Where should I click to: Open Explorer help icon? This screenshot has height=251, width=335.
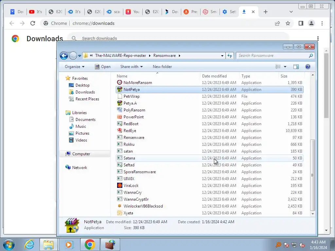[308, 67]
